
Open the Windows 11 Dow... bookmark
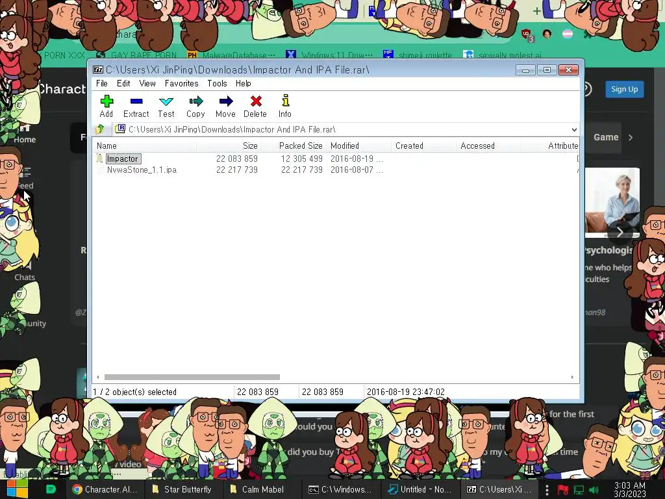click(329, 55)
